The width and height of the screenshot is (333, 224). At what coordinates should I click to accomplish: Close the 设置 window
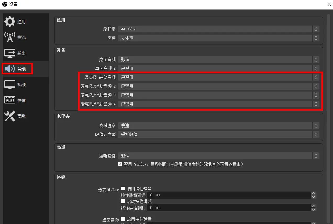[329, 4]
